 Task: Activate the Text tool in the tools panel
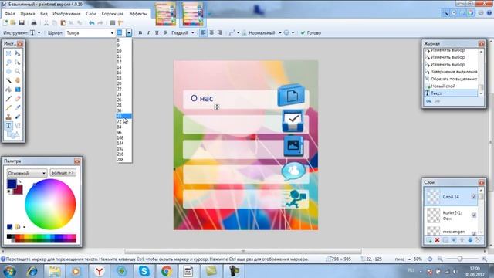8,126
